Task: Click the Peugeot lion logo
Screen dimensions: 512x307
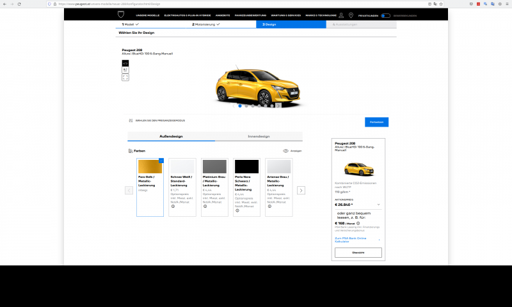Action: [x=121, y=15]
